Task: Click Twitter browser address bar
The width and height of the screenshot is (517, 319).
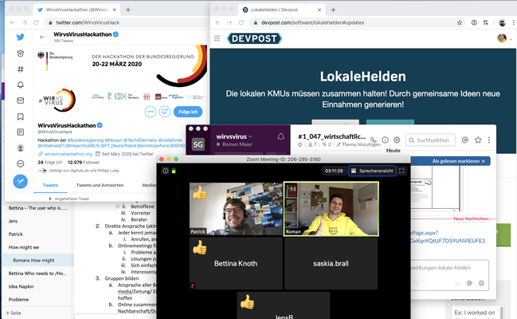Action: (127, 22)
